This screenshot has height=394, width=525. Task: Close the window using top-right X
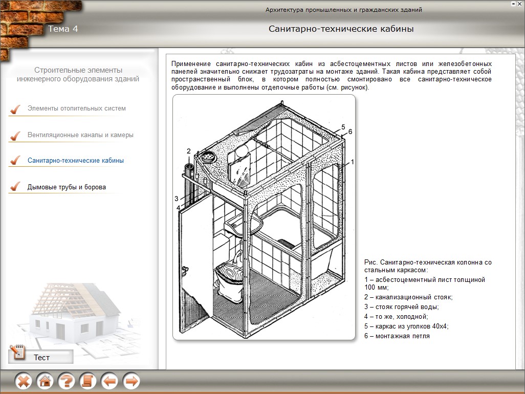520,4
